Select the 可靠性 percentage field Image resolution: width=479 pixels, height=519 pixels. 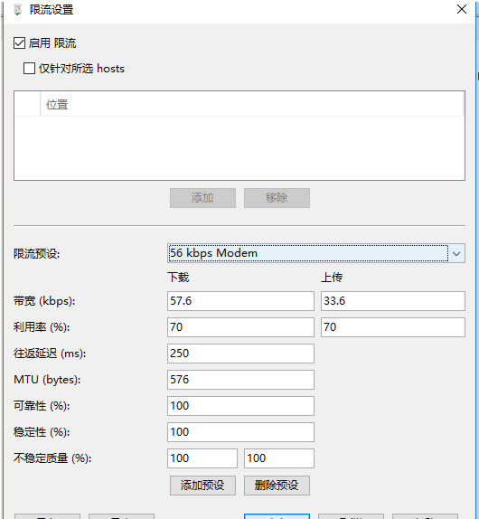240,406
